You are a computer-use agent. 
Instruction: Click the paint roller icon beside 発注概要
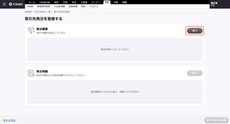[x=31, y=31]
